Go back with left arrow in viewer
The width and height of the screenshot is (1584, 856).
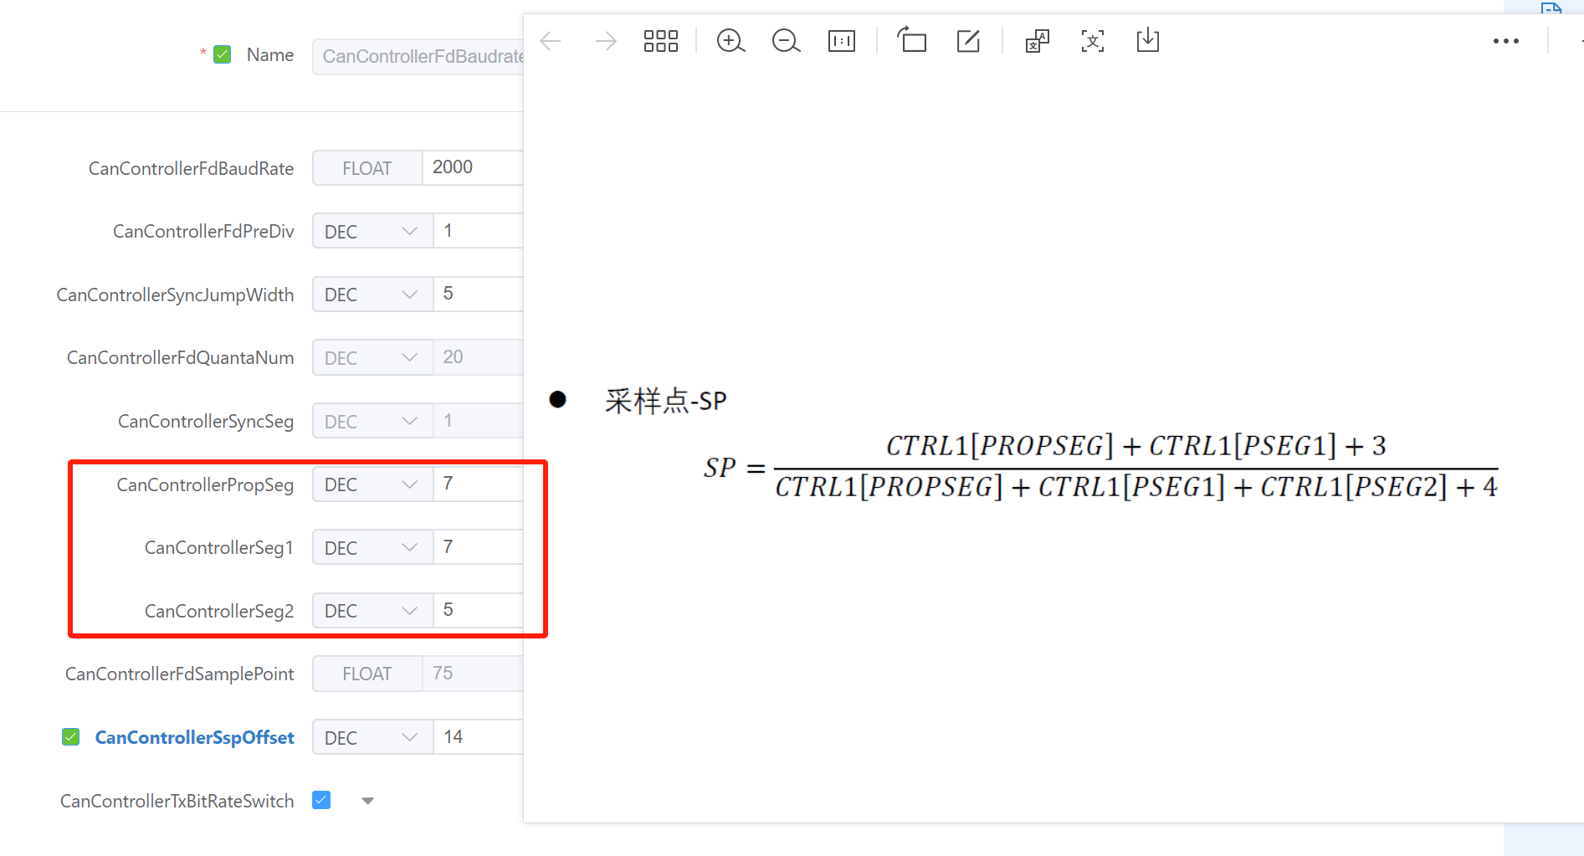click(551, 41)
